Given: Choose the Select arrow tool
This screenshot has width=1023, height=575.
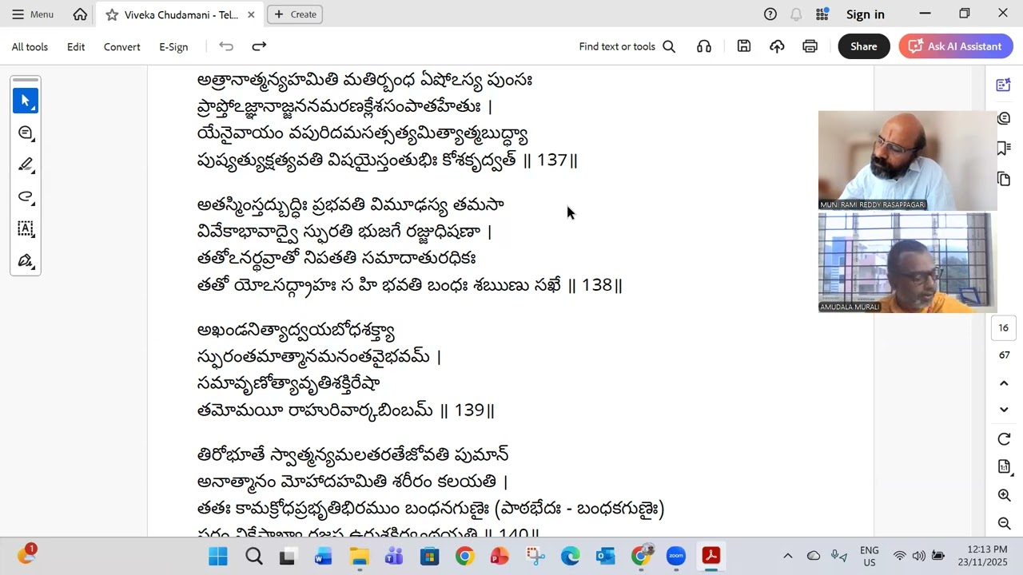Looking at the screenshot, I should point(26,101).
